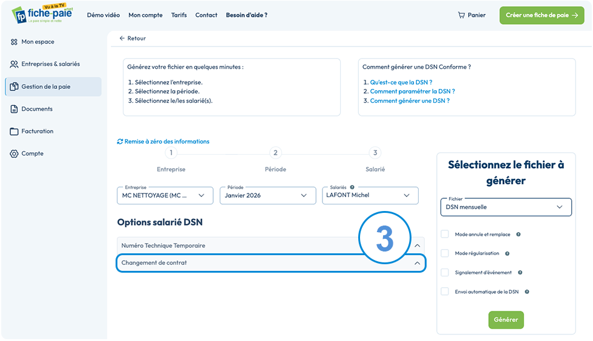Click the Gestion de la paie icon

(x=14, y=86)
